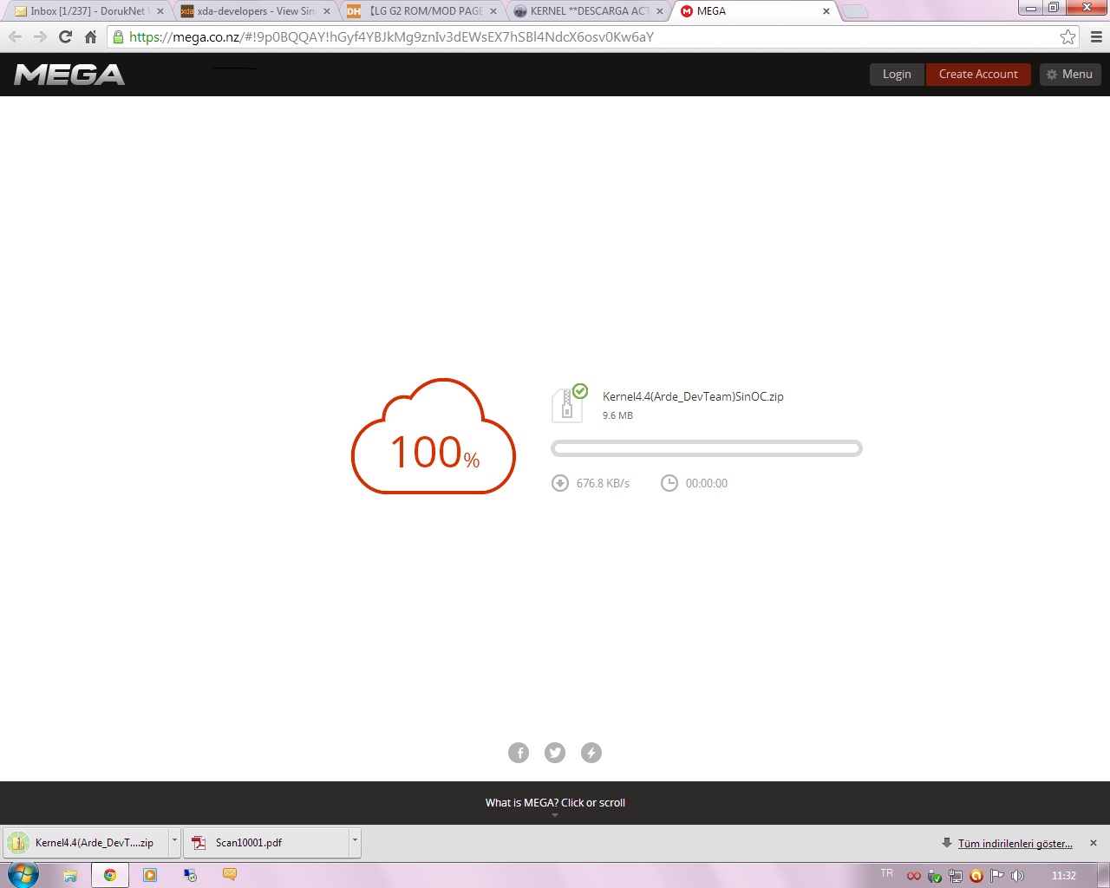The width and height of the screenshot is (1110, 888).
Task: Bookmark page with star icon
Action: click(x=1068, y=36)
